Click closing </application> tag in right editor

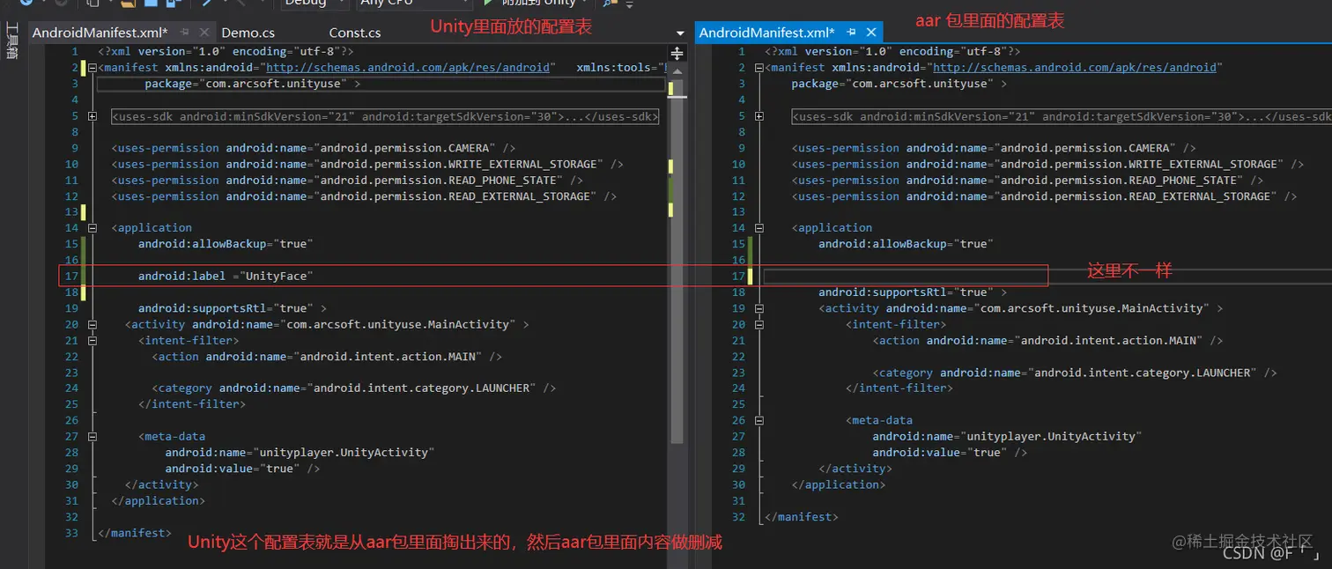[838, 484]
